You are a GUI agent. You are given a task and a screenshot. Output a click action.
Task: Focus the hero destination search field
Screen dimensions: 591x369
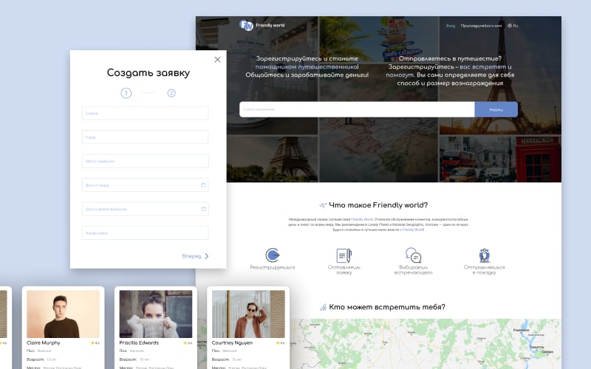pyautogui.click(x=357, y=109)
